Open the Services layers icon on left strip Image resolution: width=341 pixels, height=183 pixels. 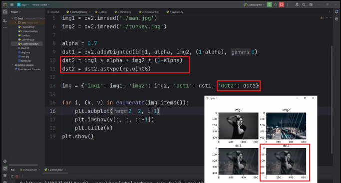(5, 175)
